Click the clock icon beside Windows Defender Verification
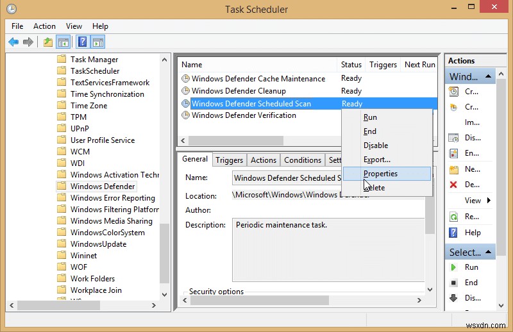The image size is (513, 332). click(x=185, y=115)
